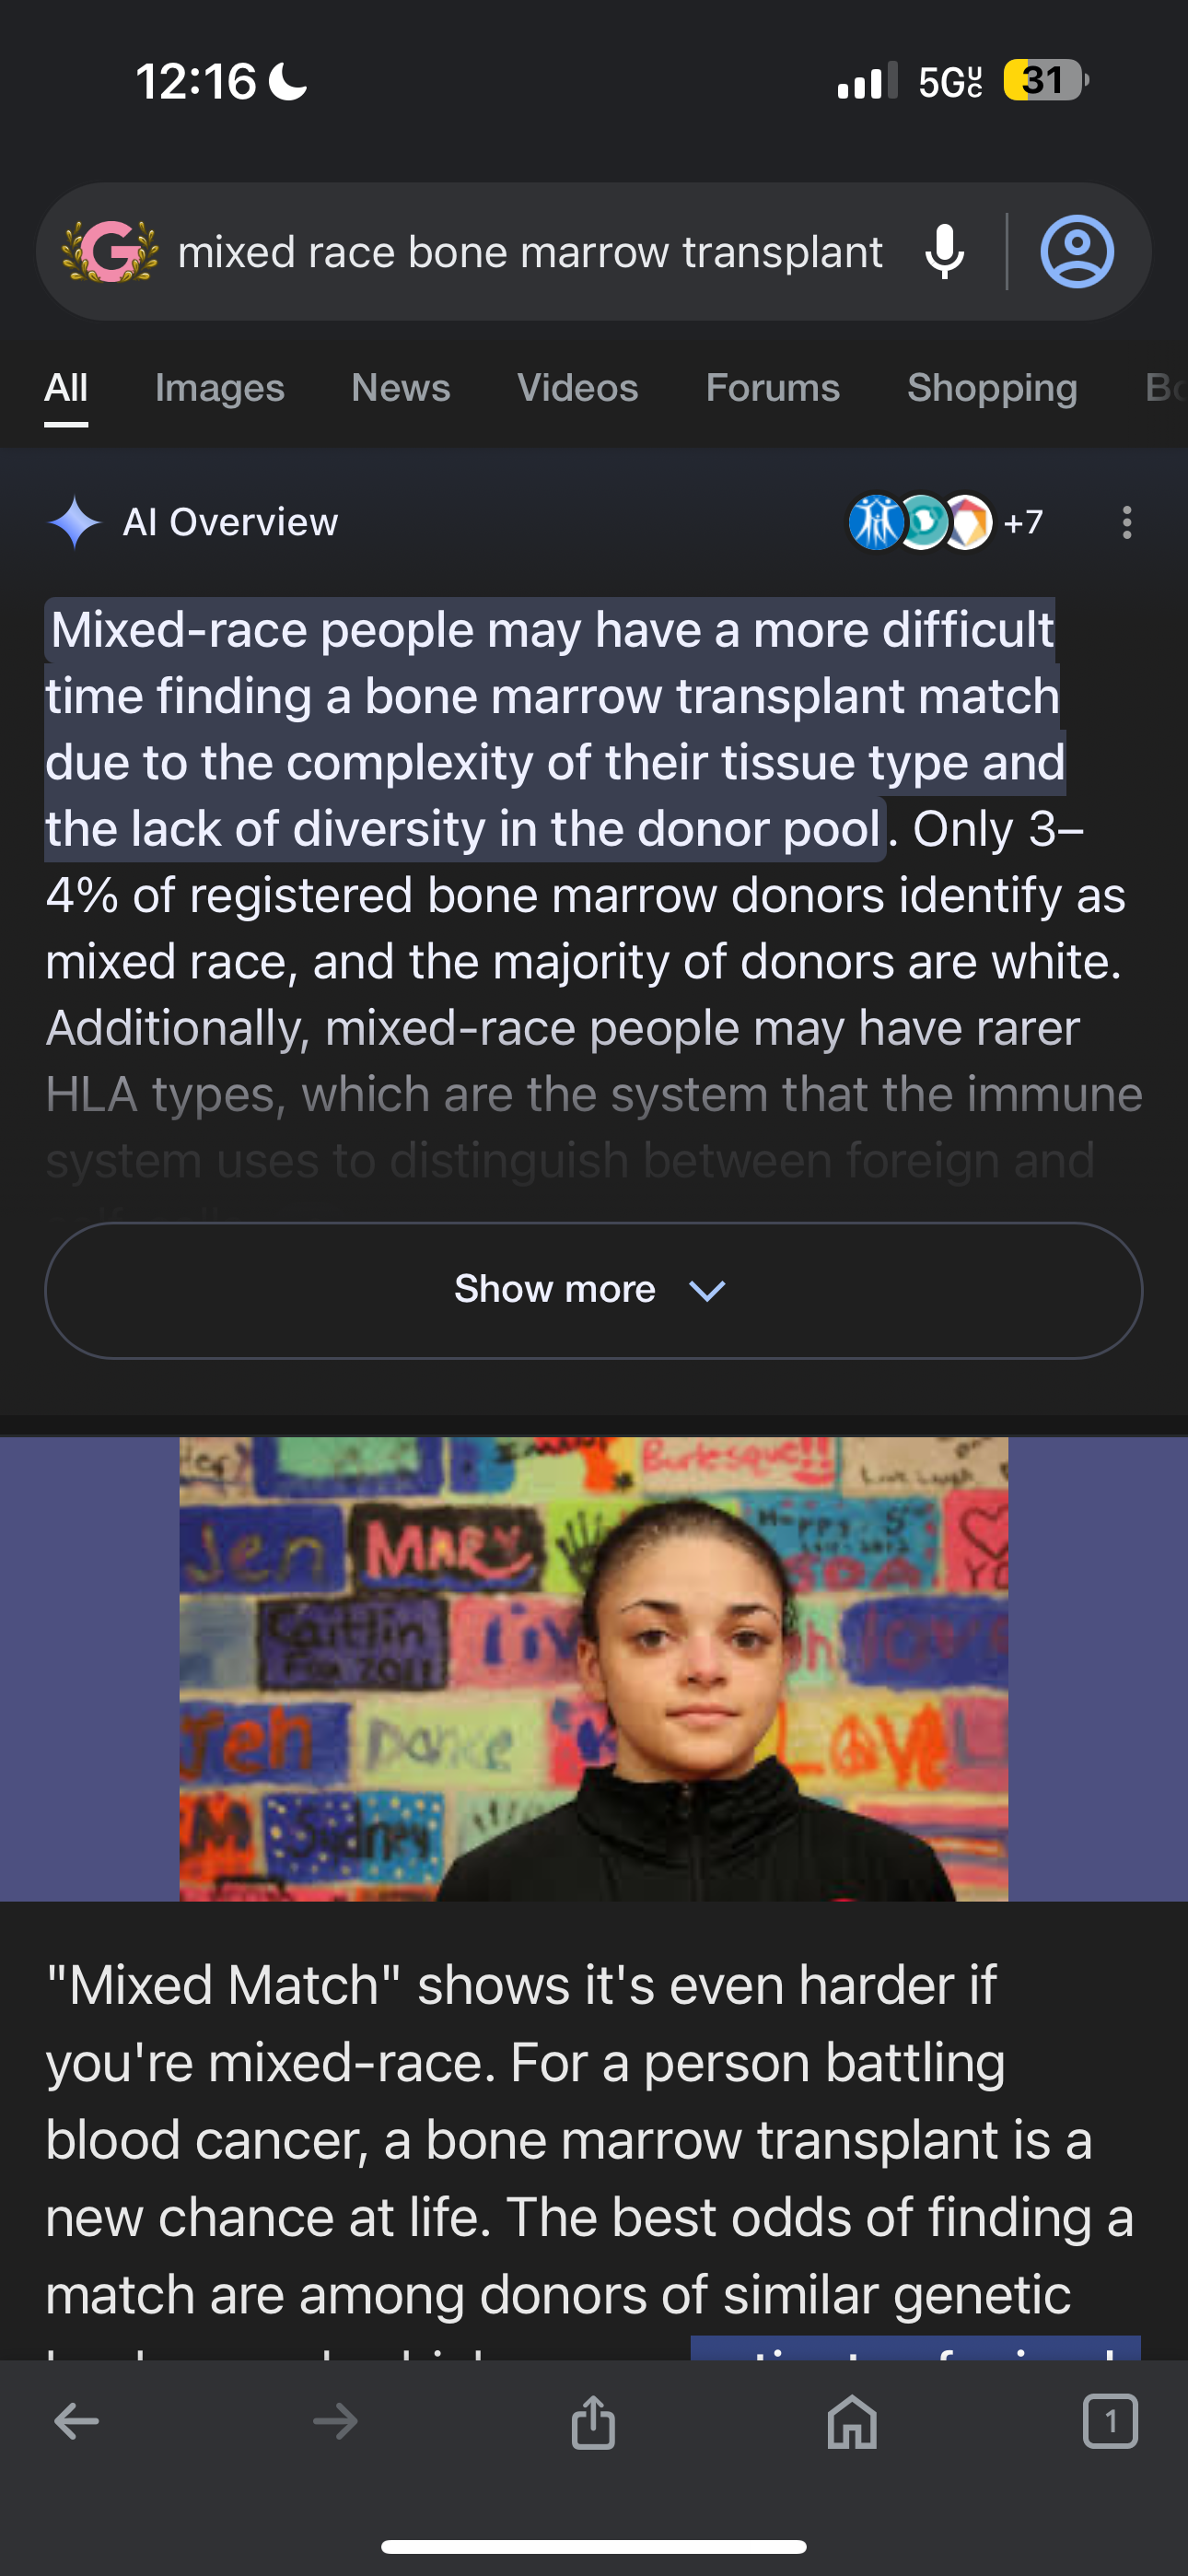Tap the Google logo in search bar
Screen dimensions: 1188x2576
[x=110, y=251]
